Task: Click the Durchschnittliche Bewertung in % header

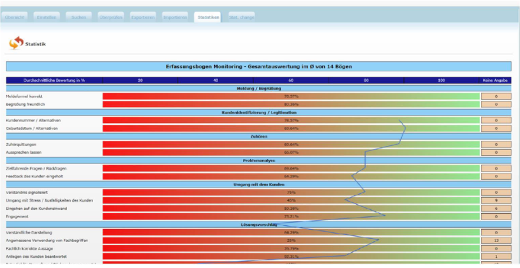Action: tap(54, 80)
